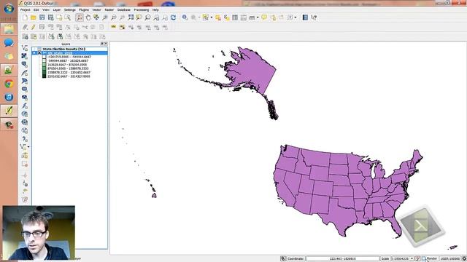Click the Map Tips speech bubble icon
467x262 pixels.
(x=264, y=17)
